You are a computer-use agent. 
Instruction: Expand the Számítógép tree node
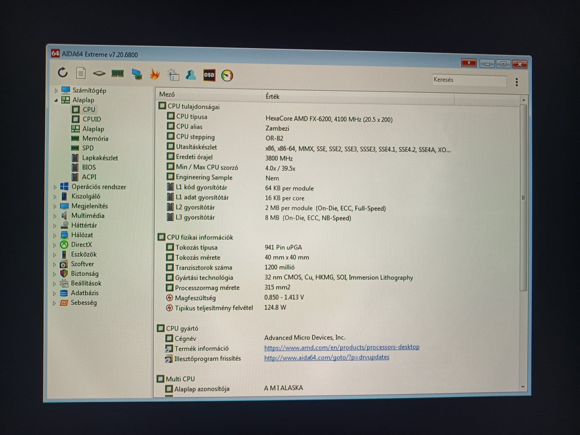[x=56, y=91]
